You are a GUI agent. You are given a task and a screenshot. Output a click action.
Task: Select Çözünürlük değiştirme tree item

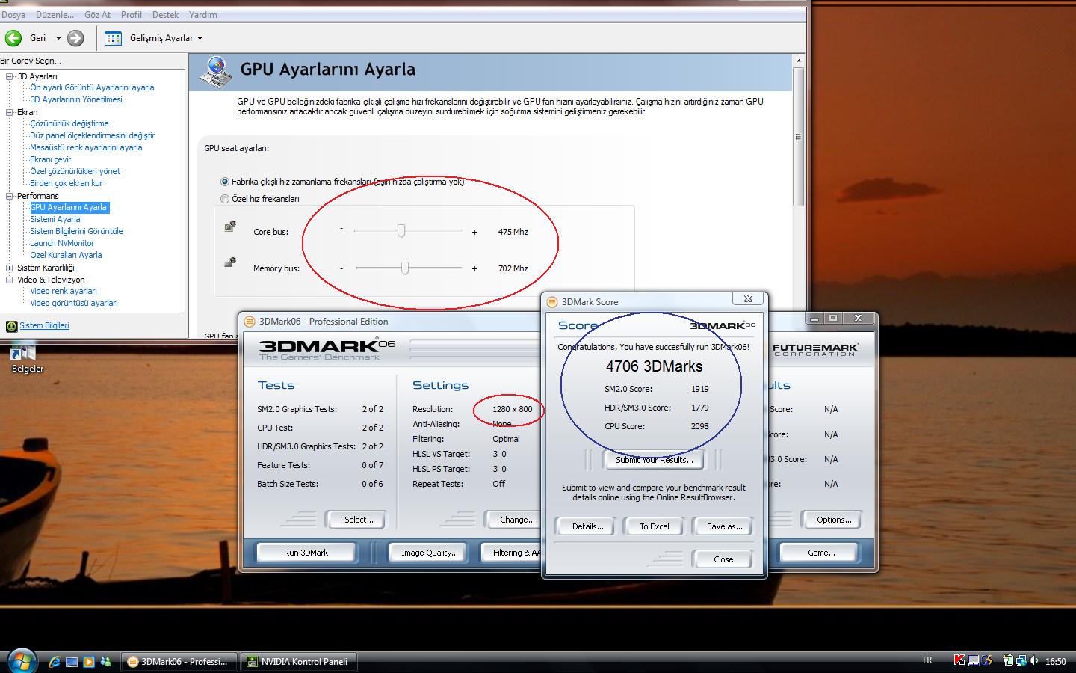point(69,124)
